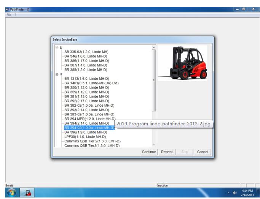260x199 pixels.
Task: Select BR 394(2.14.0, Linde MH-D)
Action: coord(87,123)
